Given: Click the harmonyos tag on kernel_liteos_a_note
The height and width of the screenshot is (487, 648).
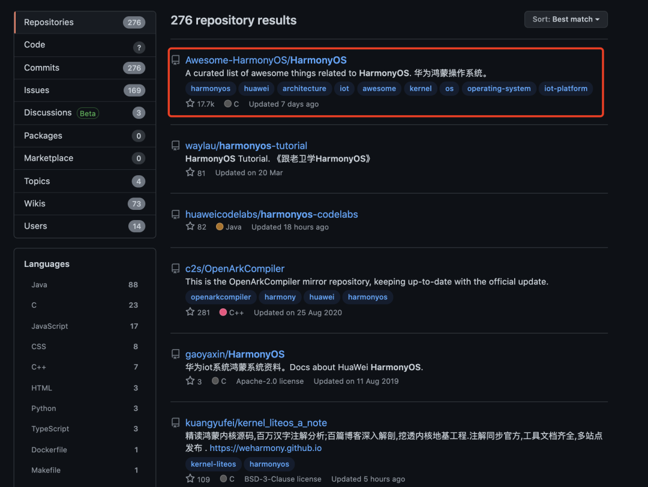Looking at the screenshot, I should pos(269,464).
